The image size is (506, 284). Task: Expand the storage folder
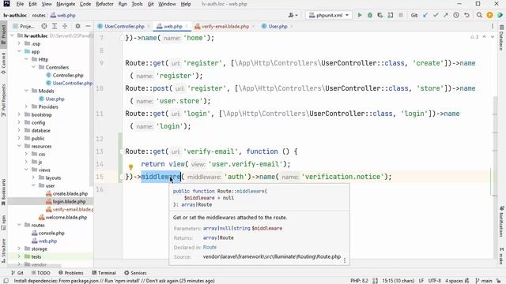coord(19,249)
